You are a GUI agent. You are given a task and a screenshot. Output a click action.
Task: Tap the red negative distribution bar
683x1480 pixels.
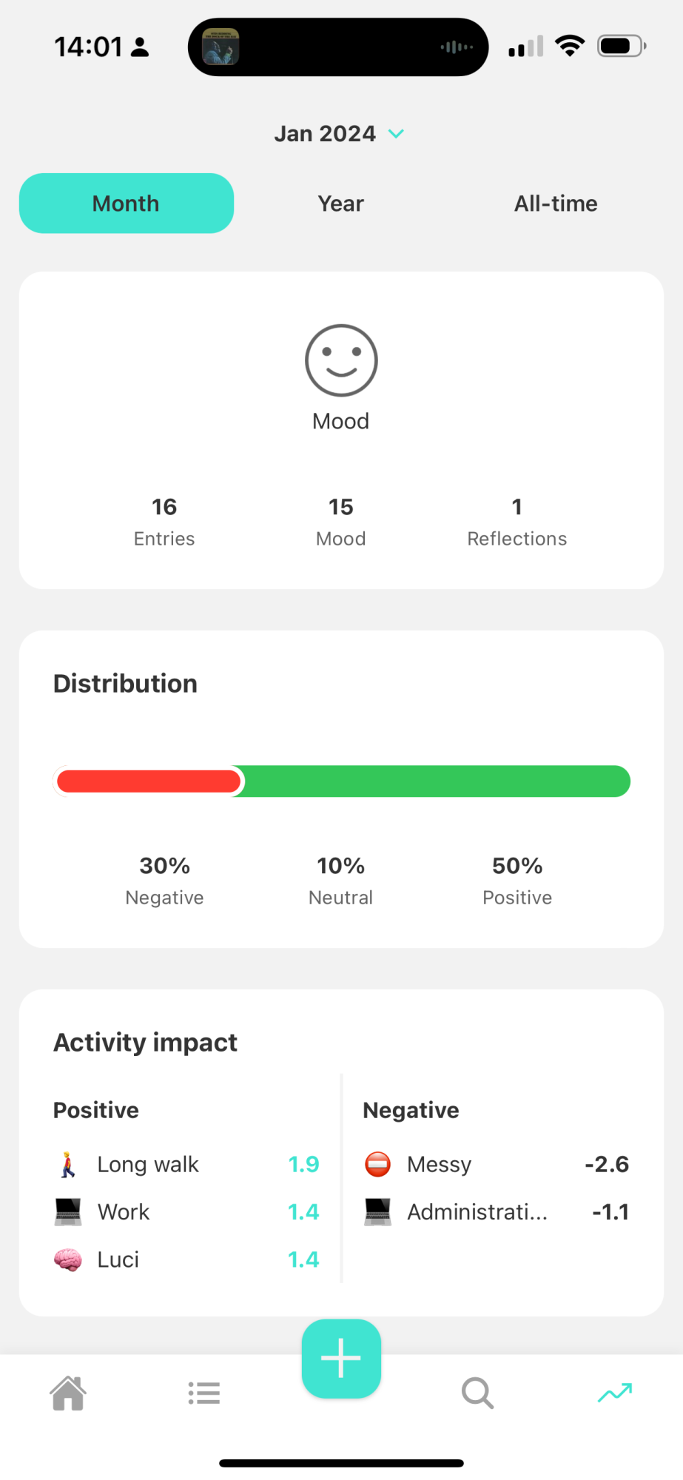tap(148, 781)
